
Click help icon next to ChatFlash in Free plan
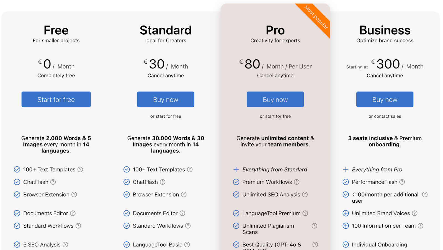click(x=53, y=182)
